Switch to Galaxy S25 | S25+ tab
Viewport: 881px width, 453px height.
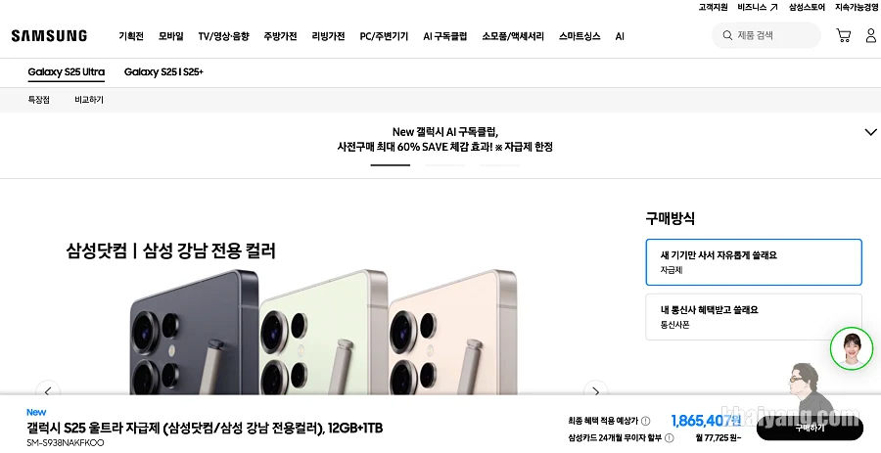(163, 71)
